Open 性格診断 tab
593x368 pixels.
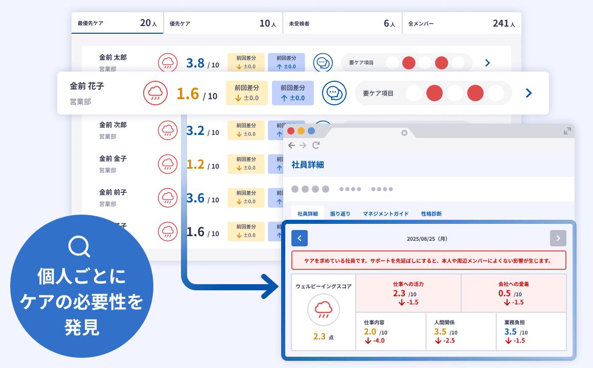tap(431, 214)
